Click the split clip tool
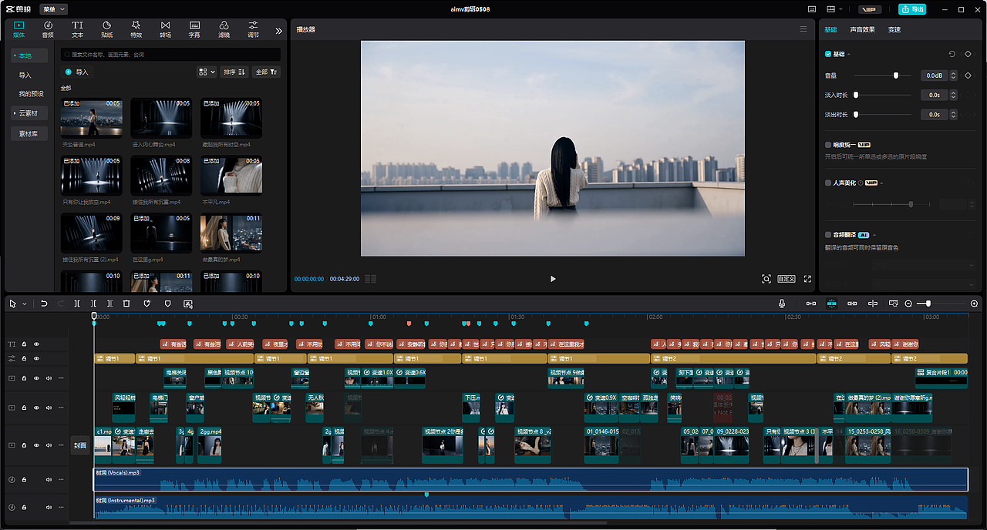The height and width of the screenshot is (530, 987). pos(77,304)
